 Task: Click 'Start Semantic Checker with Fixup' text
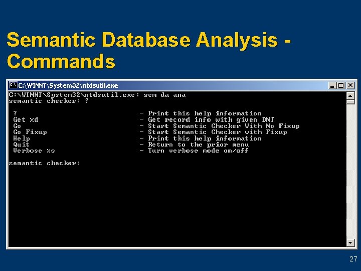point(218,132)
